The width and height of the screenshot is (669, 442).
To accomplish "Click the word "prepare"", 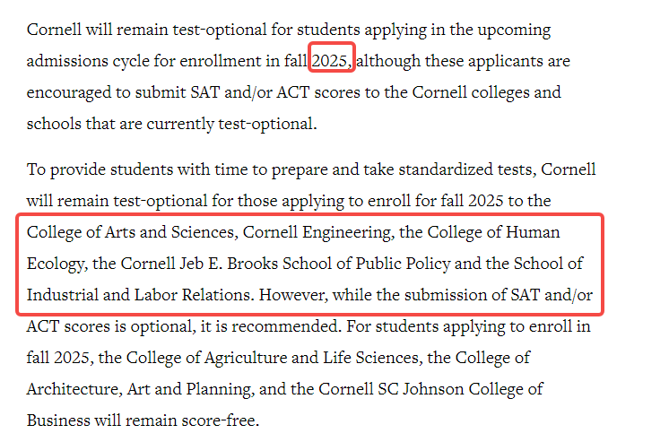I will [300, 170].
